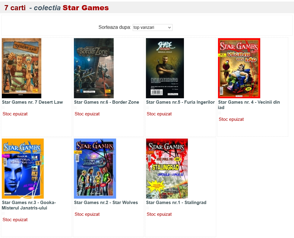This screenshot has height=238, width=294.
Task: Open 'Star Games nr.5 - Furia Ingerilor' link
Action: (x=180, y=102)
